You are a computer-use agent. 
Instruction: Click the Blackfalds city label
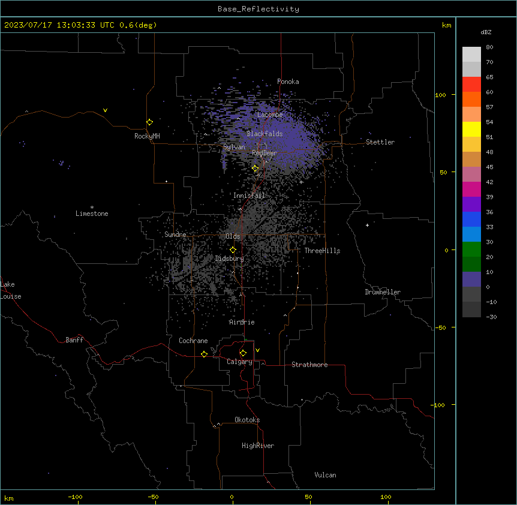tap(264, 134)
